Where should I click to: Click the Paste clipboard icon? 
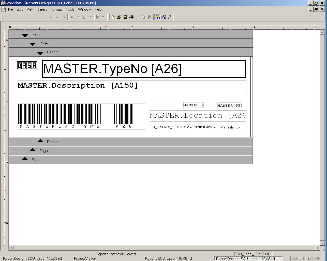pos(150,17)
